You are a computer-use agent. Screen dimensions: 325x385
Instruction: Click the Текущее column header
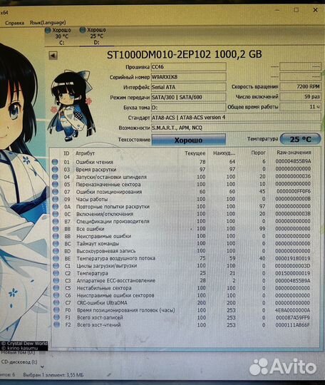195,153
